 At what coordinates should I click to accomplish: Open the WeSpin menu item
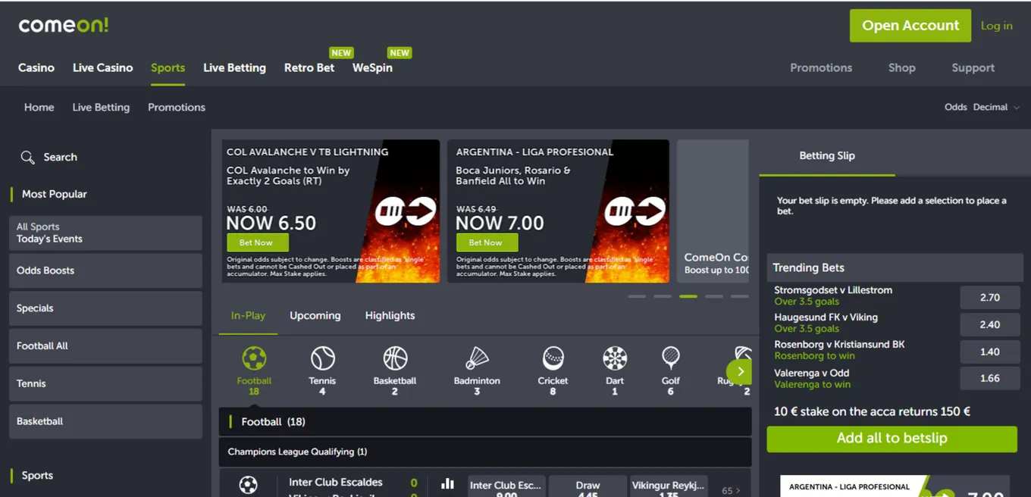pyautogui.click(x=372, y=67)
